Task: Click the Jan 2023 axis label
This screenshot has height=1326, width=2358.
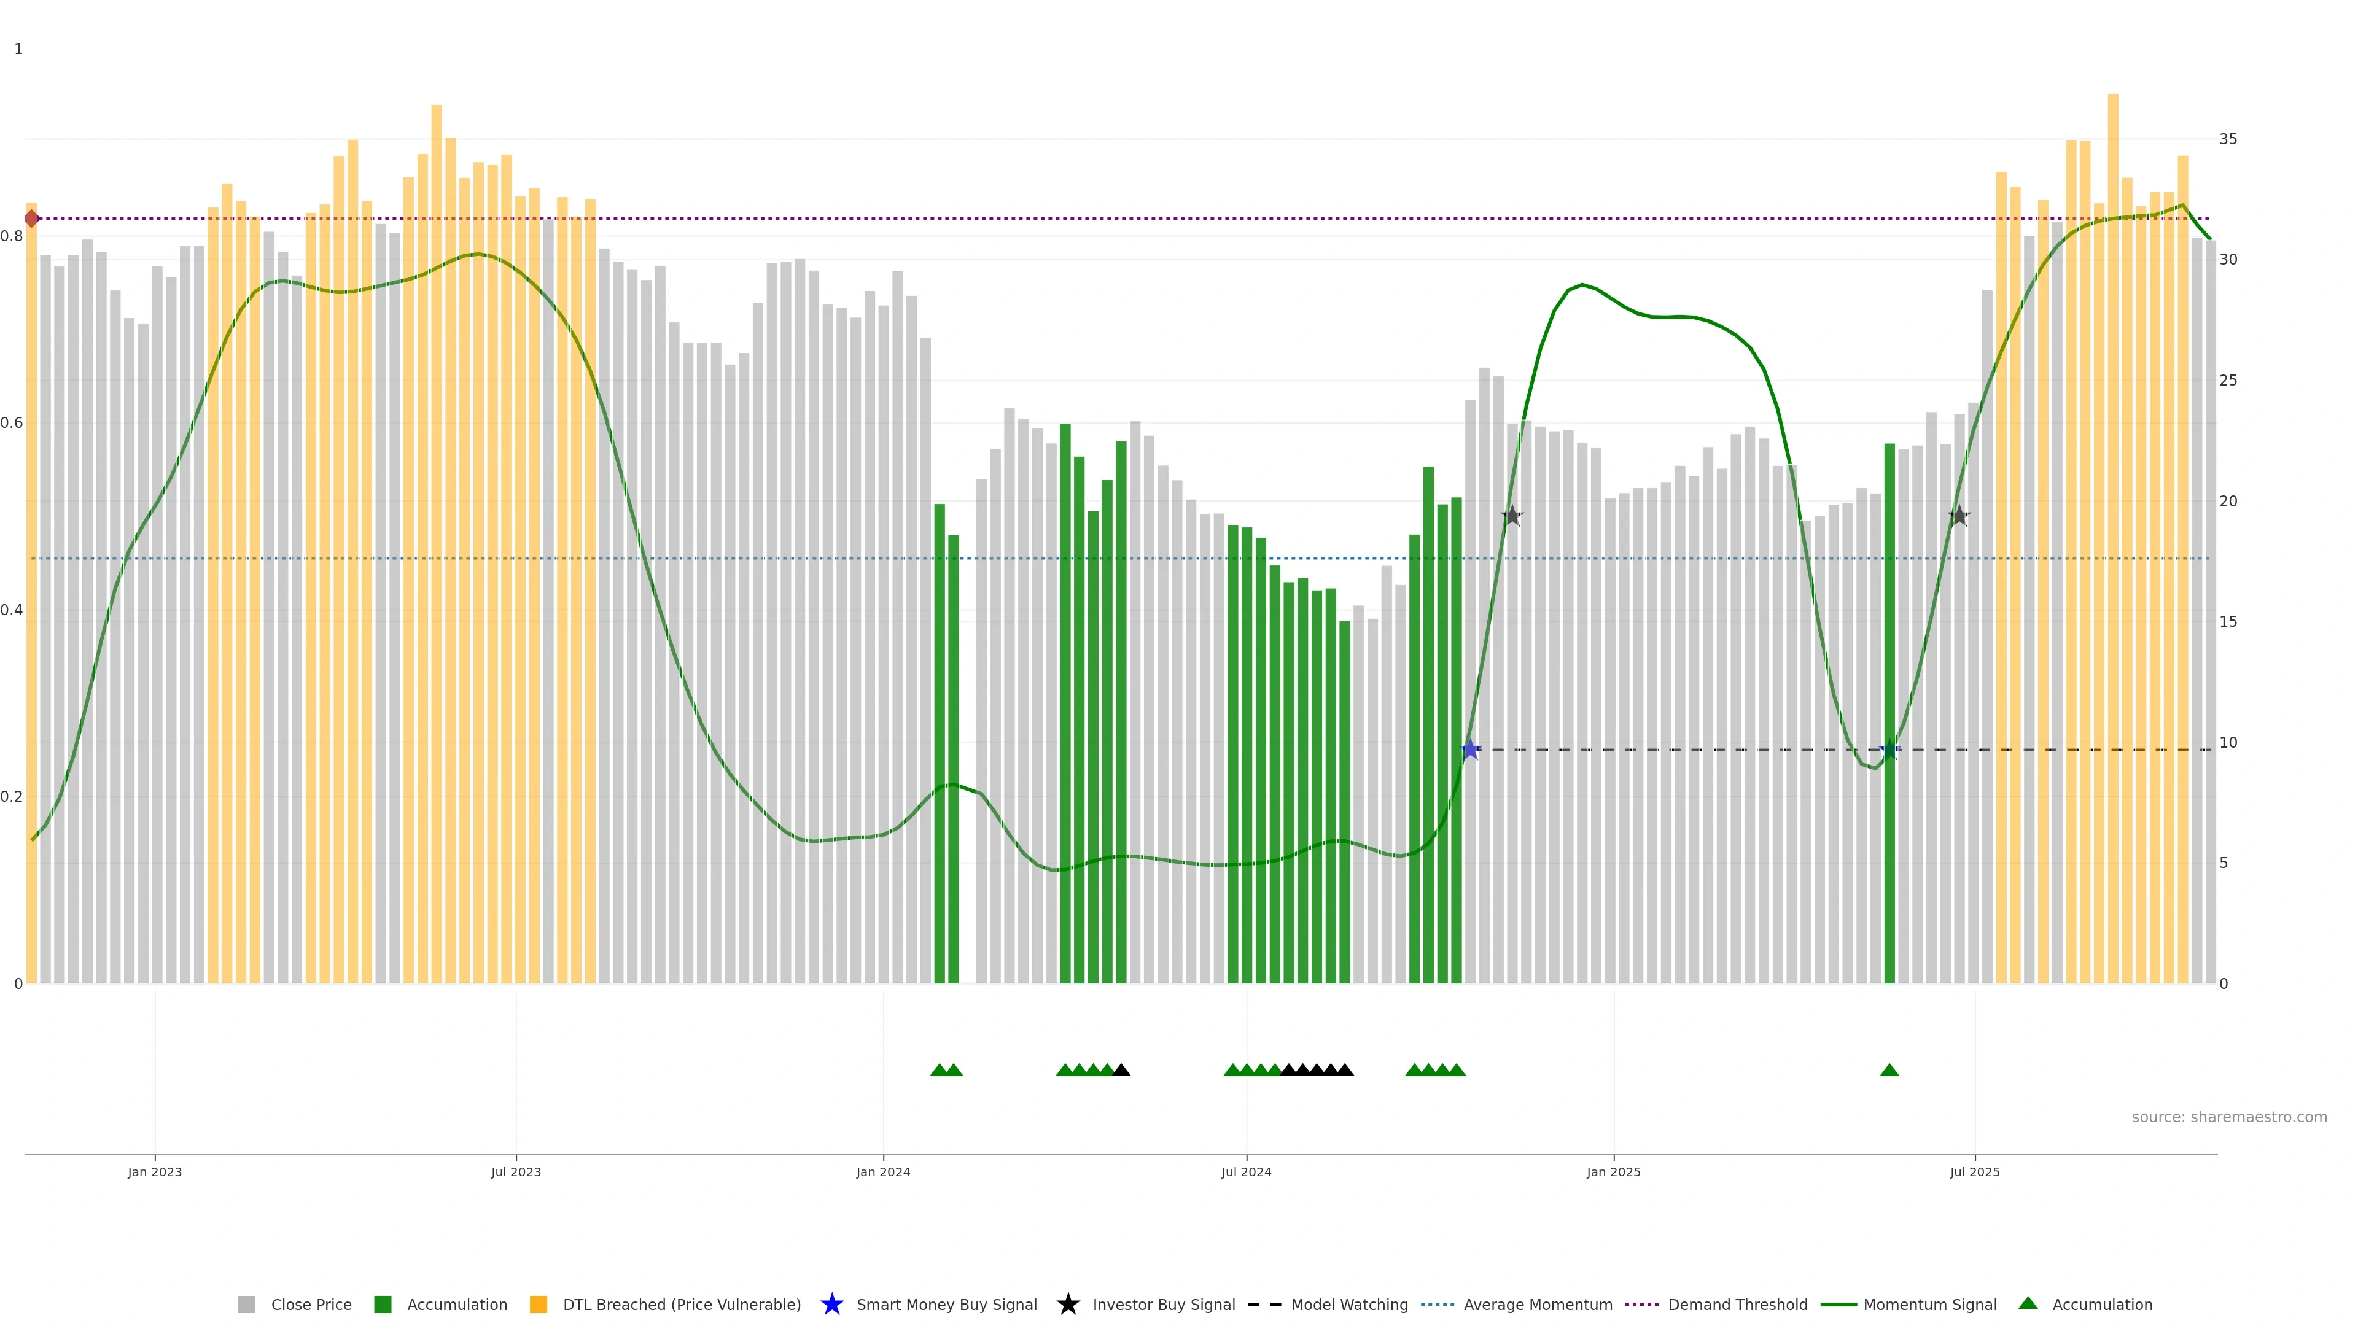Action: tap(155, 1171)
